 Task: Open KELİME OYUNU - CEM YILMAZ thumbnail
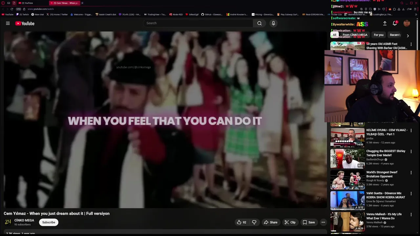[x=347, y=137]
